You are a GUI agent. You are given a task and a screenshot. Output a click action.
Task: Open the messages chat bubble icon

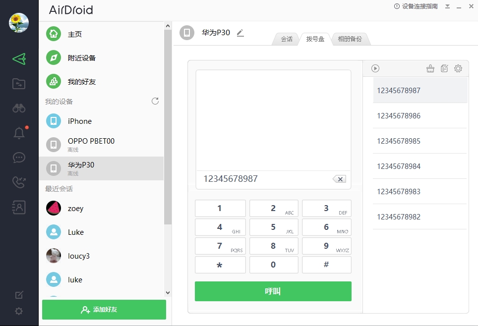tap(19, 158)
